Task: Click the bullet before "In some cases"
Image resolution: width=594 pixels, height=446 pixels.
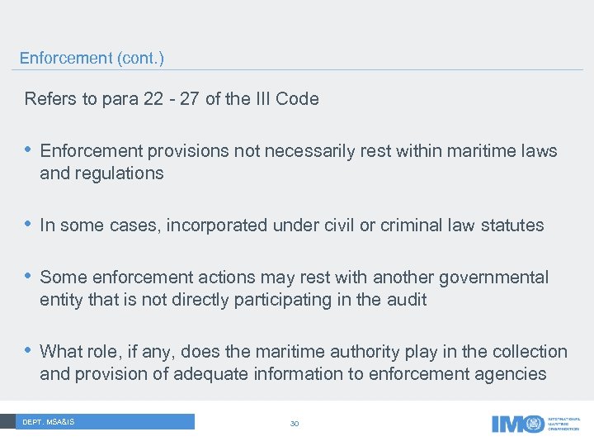Action: (x=29, y=225)
